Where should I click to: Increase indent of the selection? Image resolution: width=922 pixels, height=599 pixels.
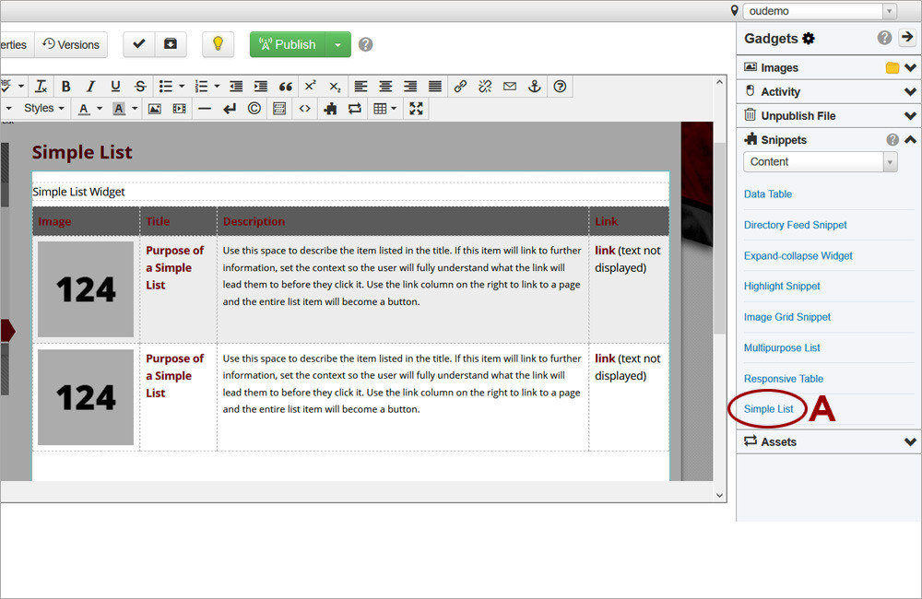(x=261, y=87)
